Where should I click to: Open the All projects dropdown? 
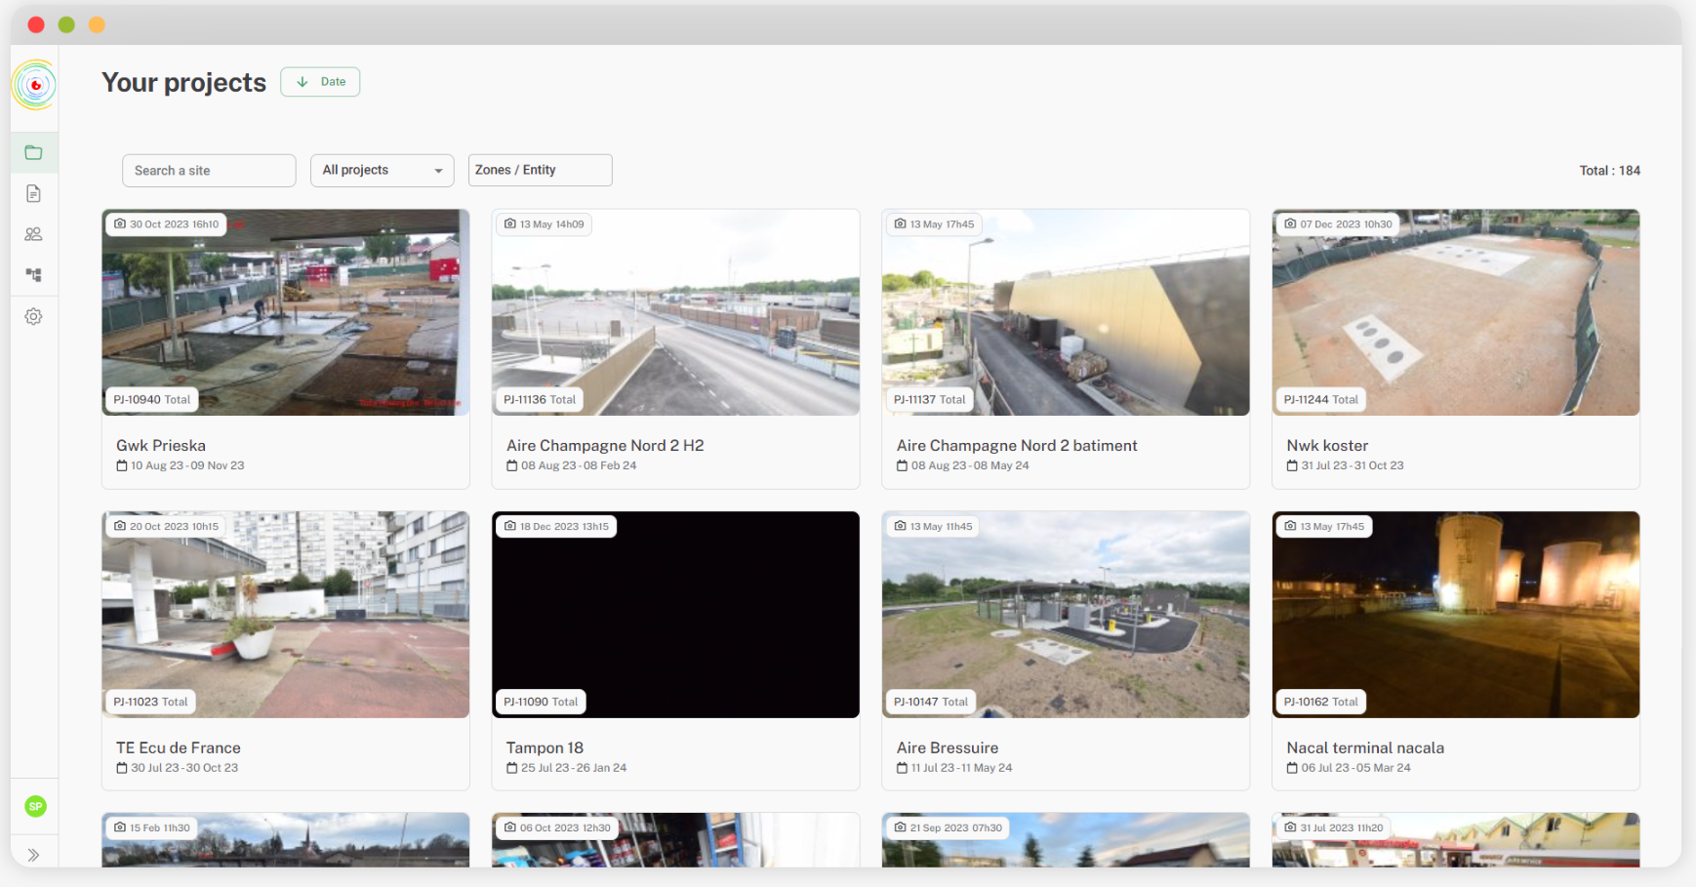382,170
